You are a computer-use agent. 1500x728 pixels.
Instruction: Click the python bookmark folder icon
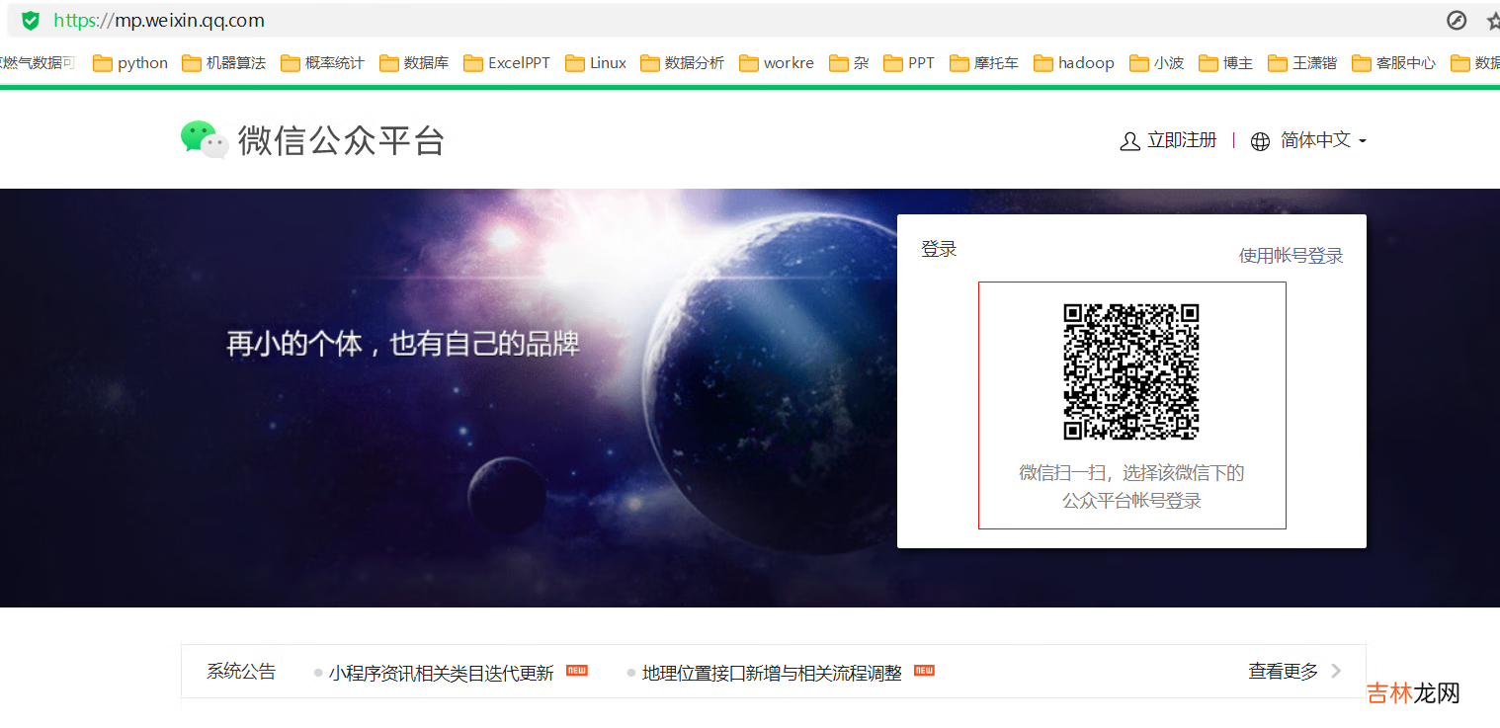[102, 63]
